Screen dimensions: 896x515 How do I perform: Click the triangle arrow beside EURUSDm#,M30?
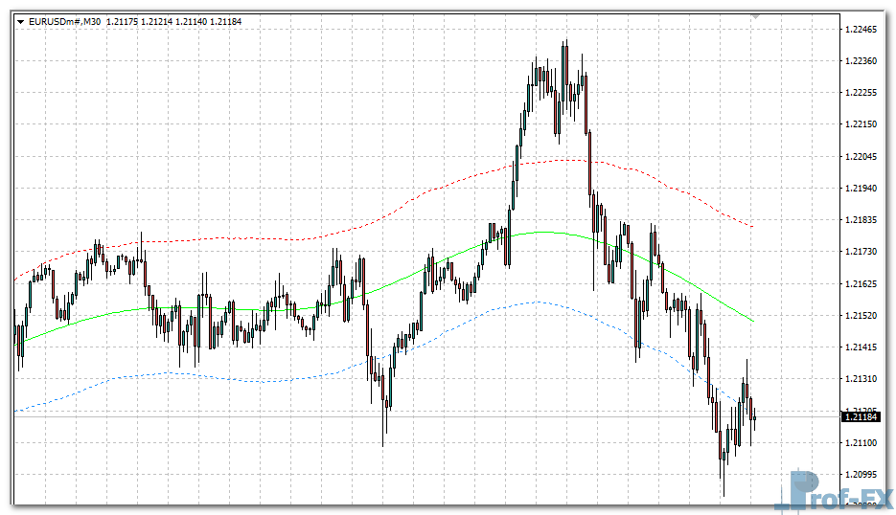(20, 21)
